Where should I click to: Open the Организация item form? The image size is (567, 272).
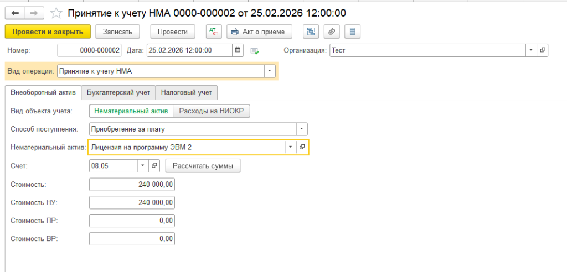[543, 50]
